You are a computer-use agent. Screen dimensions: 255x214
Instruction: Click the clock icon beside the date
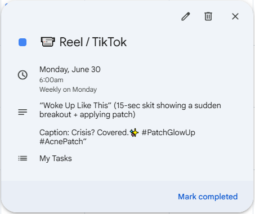(x=23, y=75)
